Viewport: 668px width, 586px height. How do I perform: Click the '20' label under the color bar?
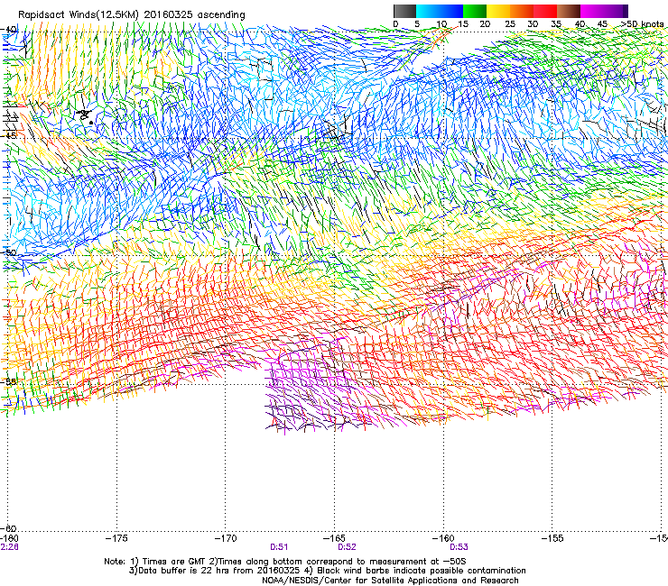coord(485,24)
